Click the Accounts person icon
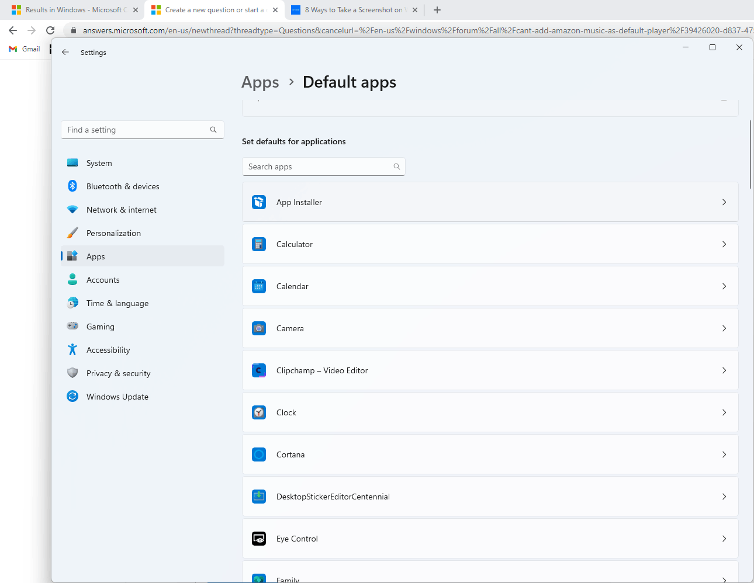The height and width of the screenshot is (583, 754). click(x=72, y=279)
